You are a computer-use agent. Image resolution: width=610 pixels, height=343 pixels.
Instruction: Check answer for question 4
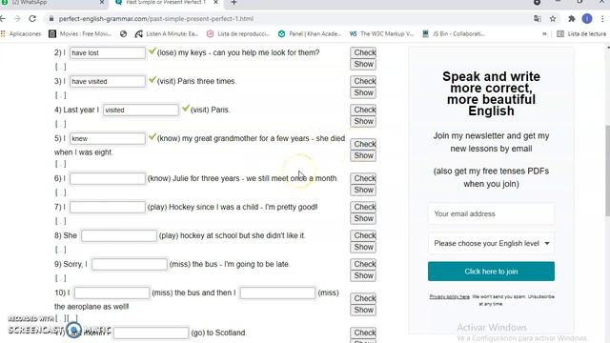click(x=363, y=110)
